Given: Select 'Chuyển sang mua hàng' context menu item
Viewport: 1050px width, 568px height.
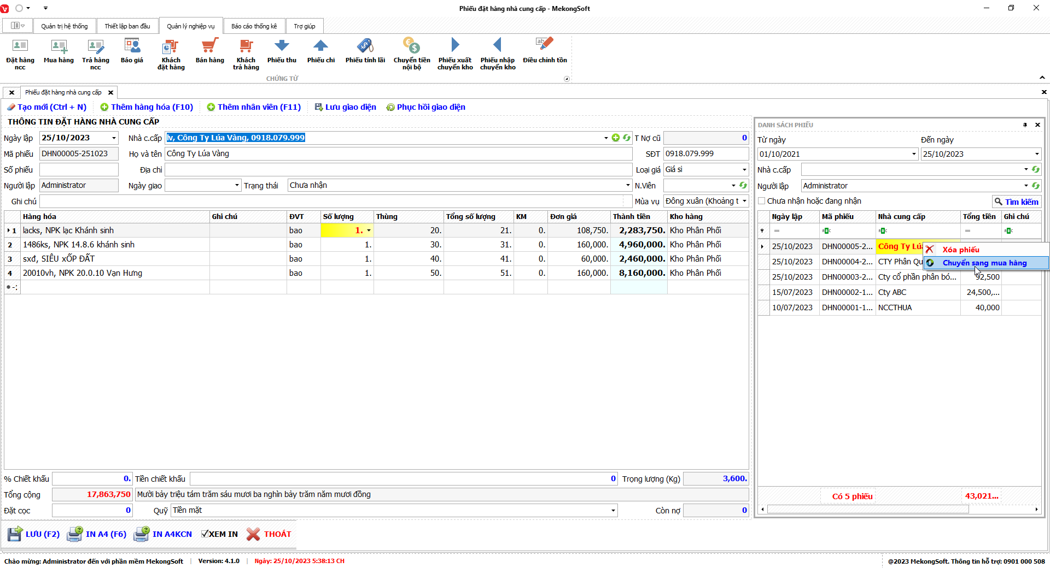Looking at the screenshot, I should (x=984, y=263).
